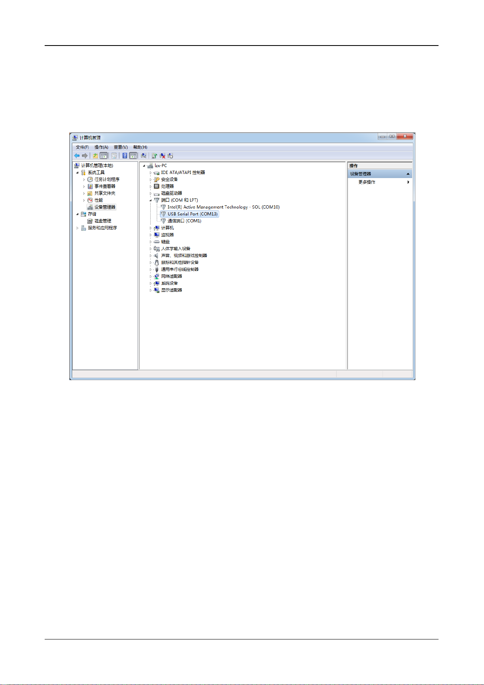Collapse the 设备管理器 actions section arrow

tap(408, 174)
